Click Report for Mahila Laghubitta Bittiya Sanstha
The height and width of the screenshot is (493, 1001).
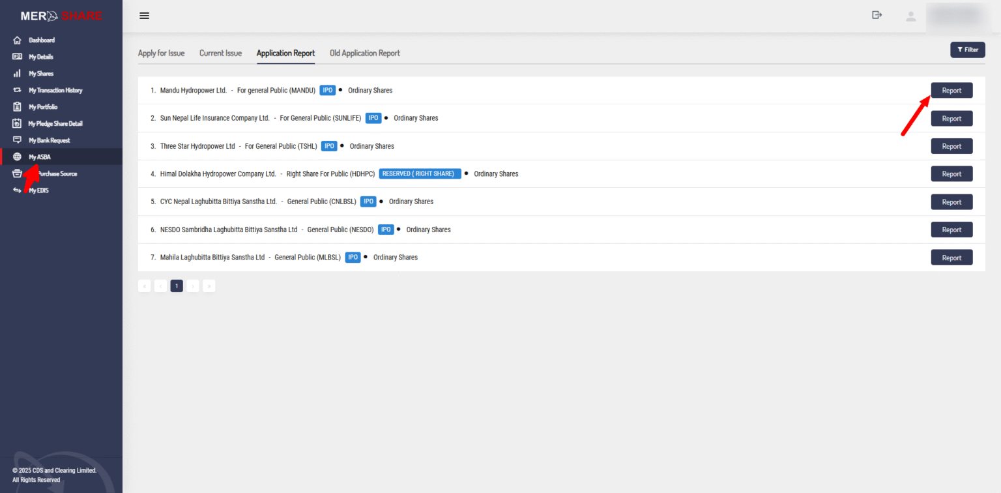tap(951, 258)
